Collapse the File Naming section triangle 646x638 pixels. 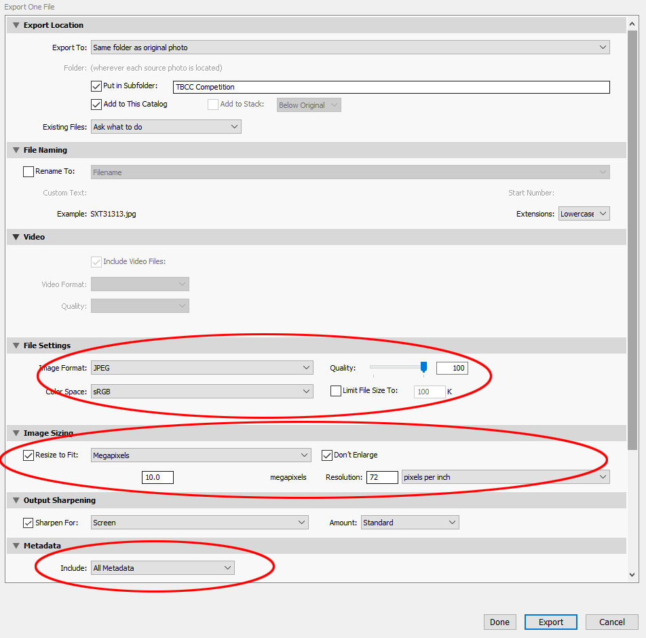(16, 150)
